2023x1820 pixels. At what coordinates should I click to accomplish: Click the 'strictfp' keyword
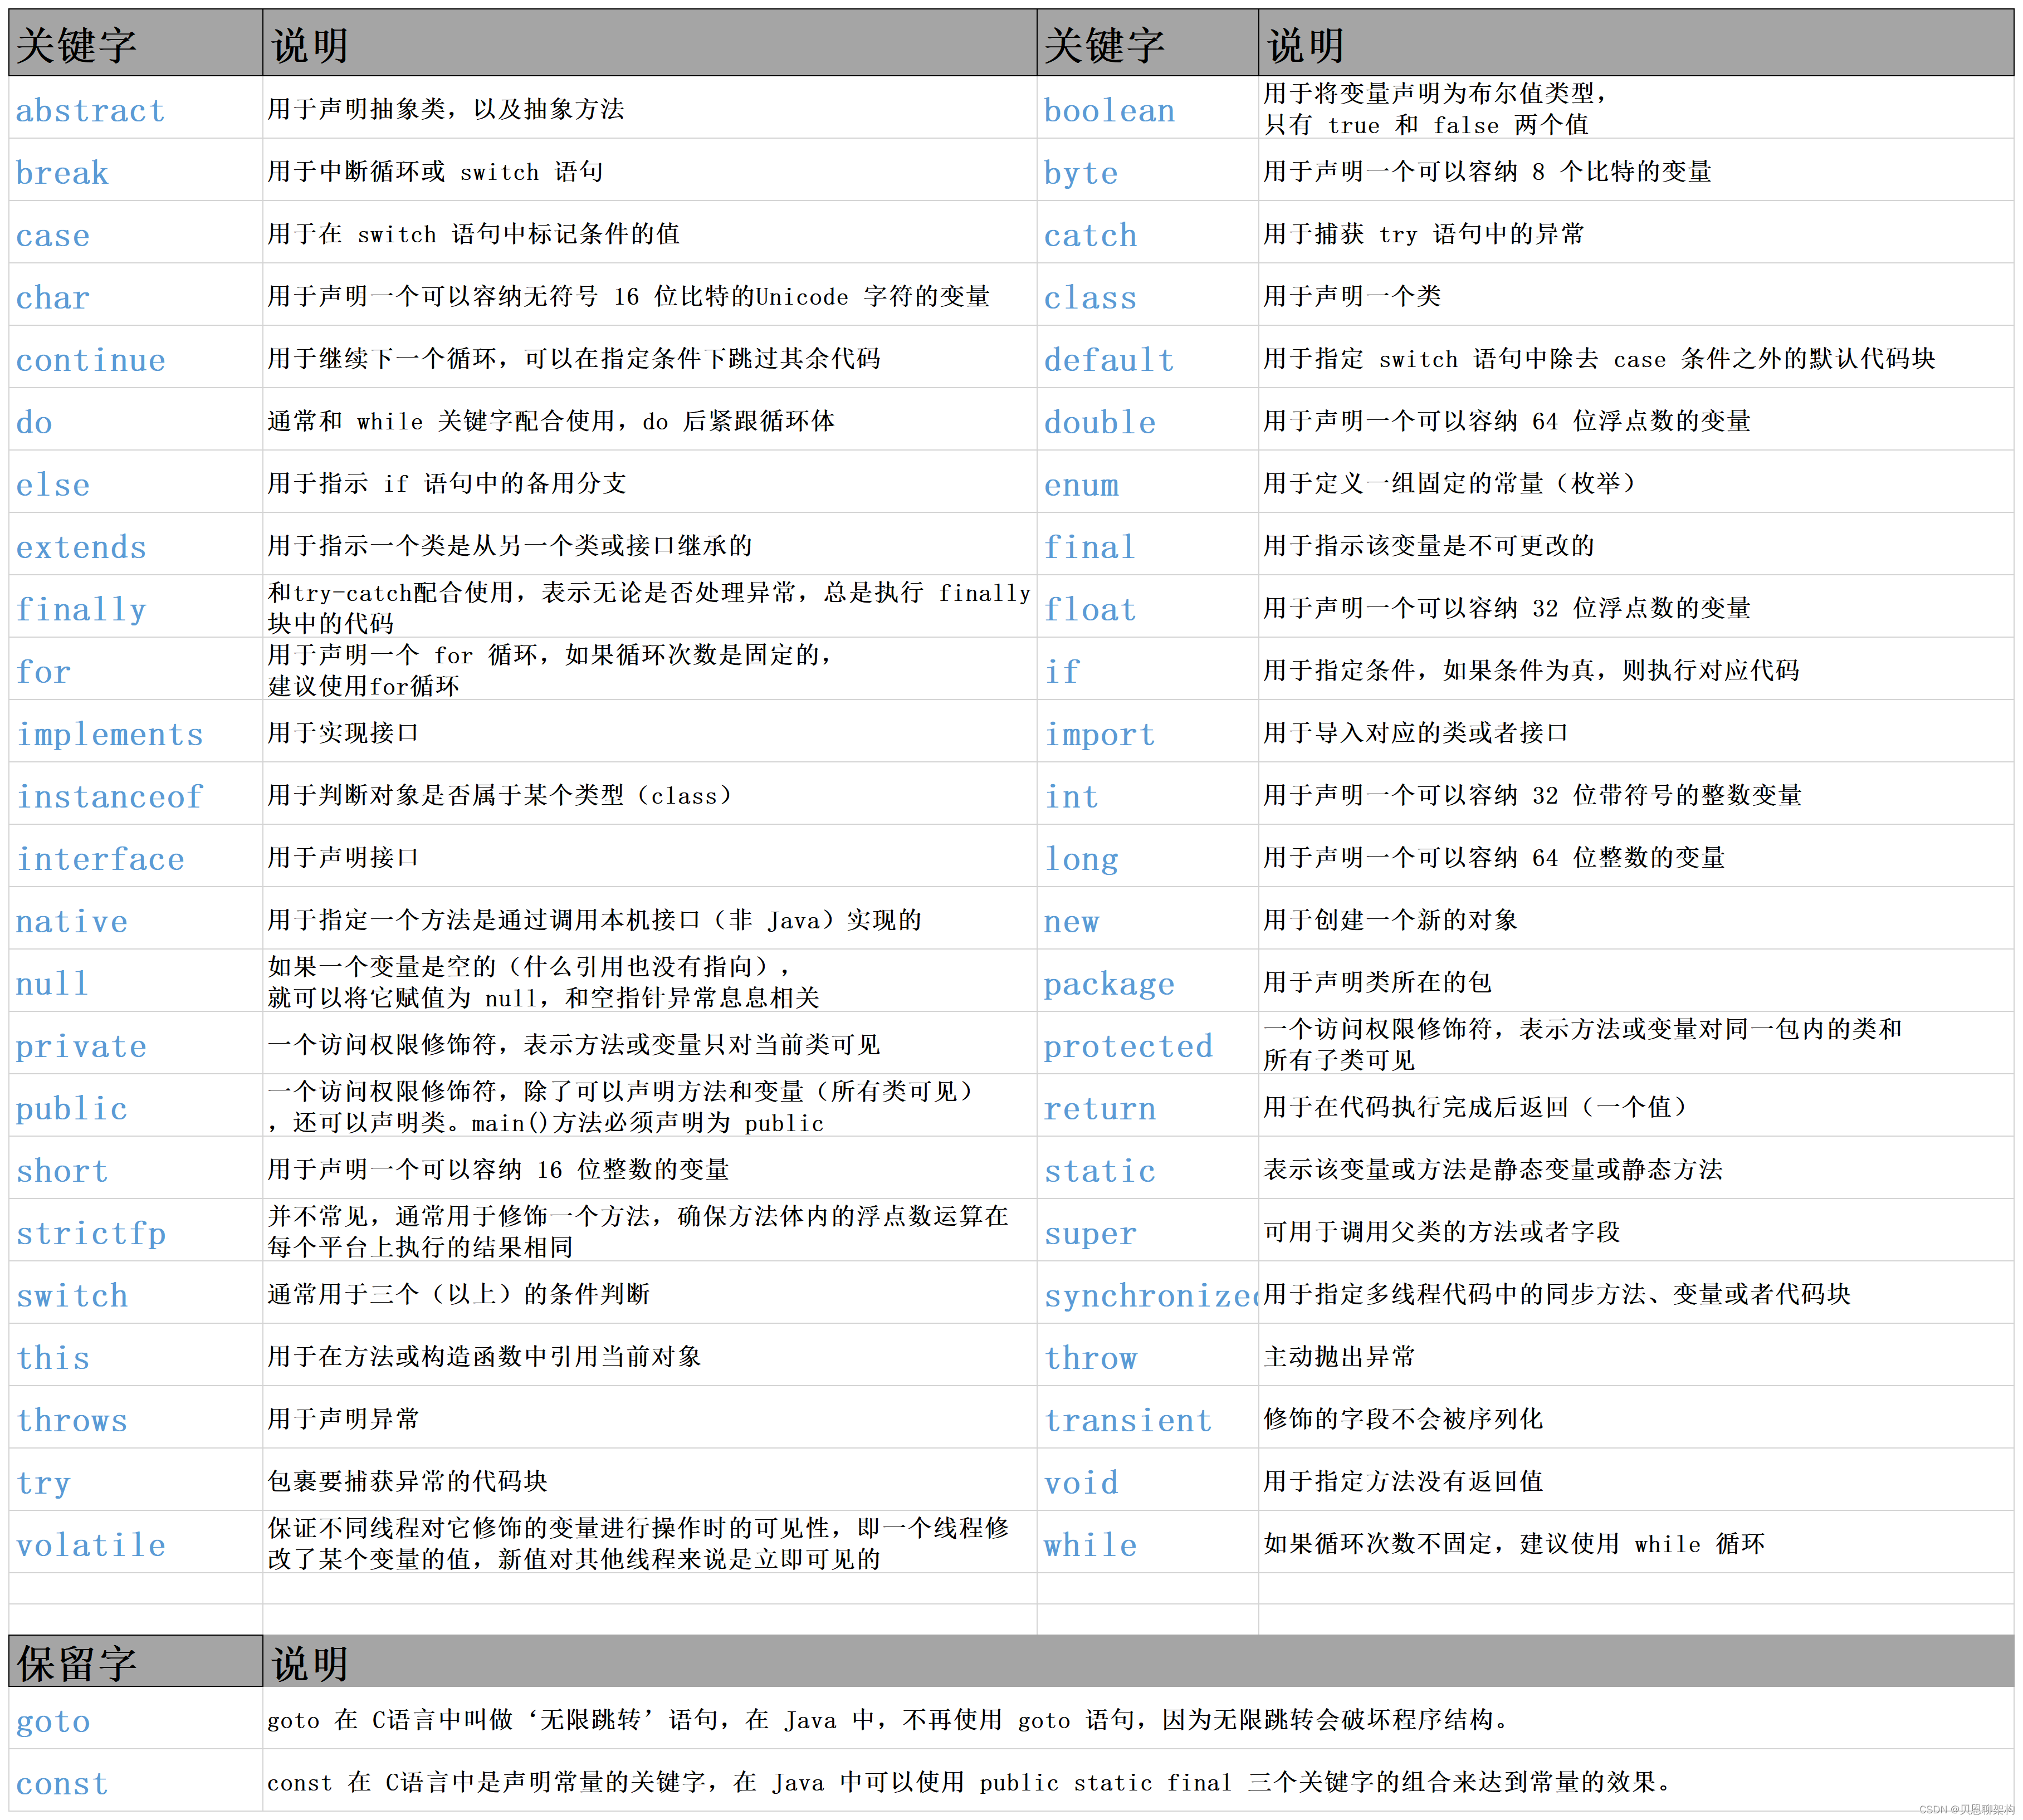coord(90,1233)
